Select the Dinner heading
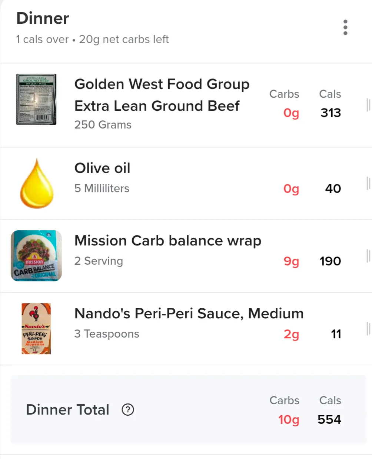The width and height of the screenshot is (372, 459). click(43, 19)
